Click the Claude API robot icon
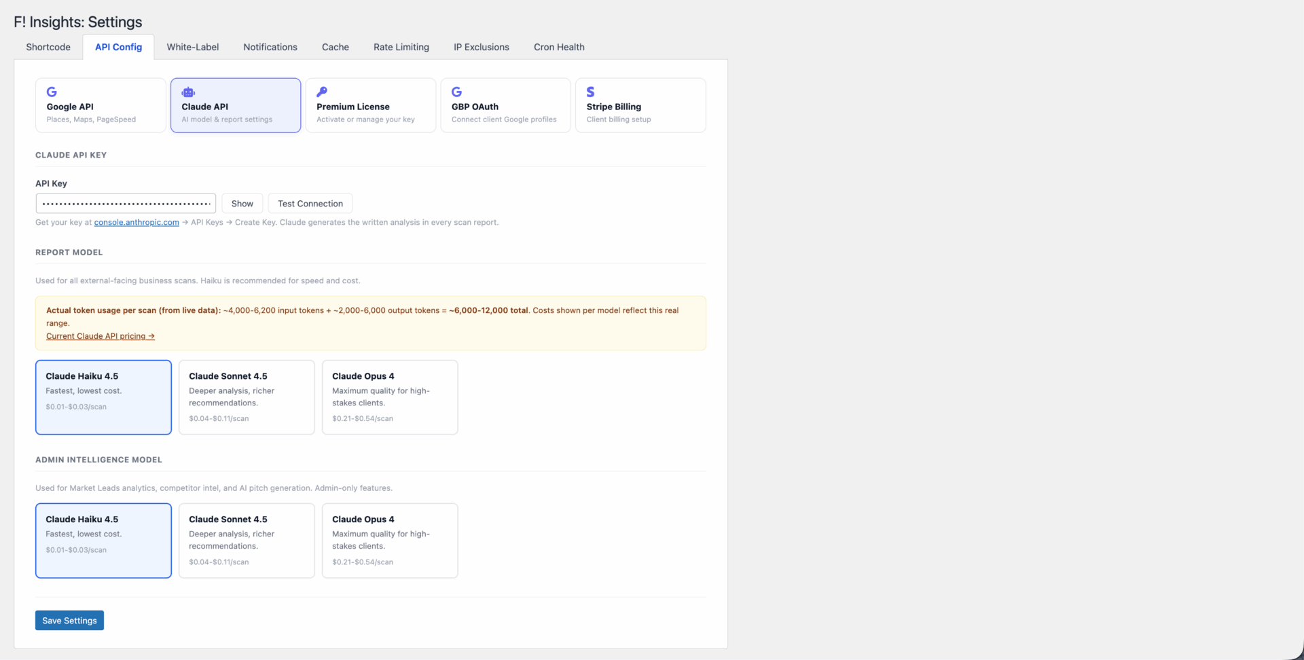Image resolution: width=1304 pixels, height=660 pixels. (x=188, y=92)
